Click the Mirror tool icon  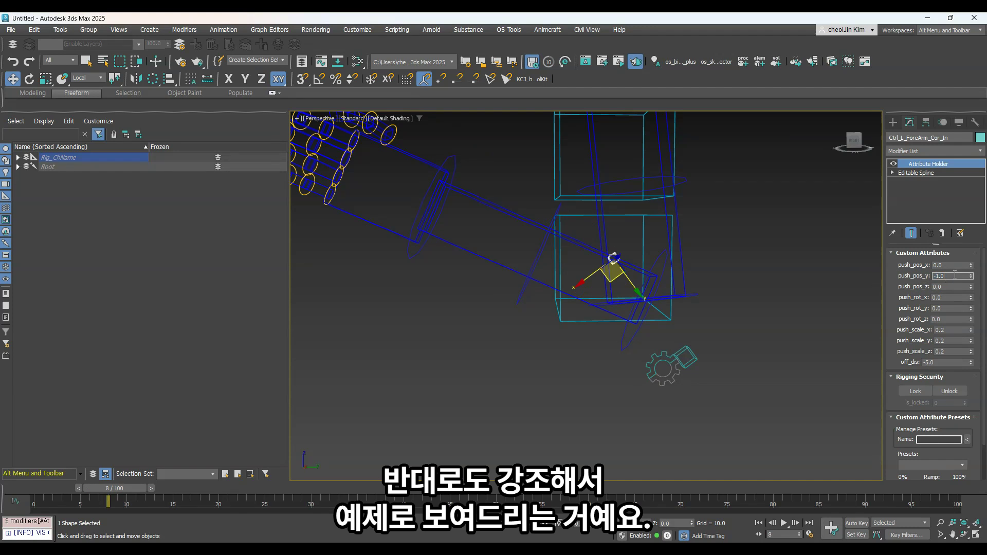click(136, 79)
